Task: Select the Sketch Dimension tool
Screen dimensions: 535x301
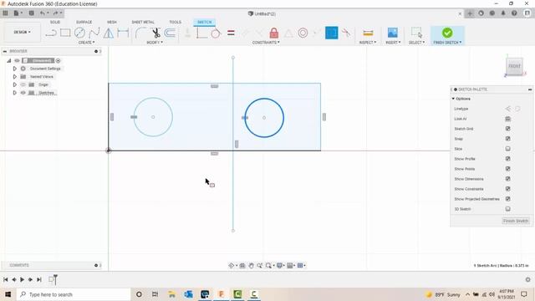Action: pos(123,33)
